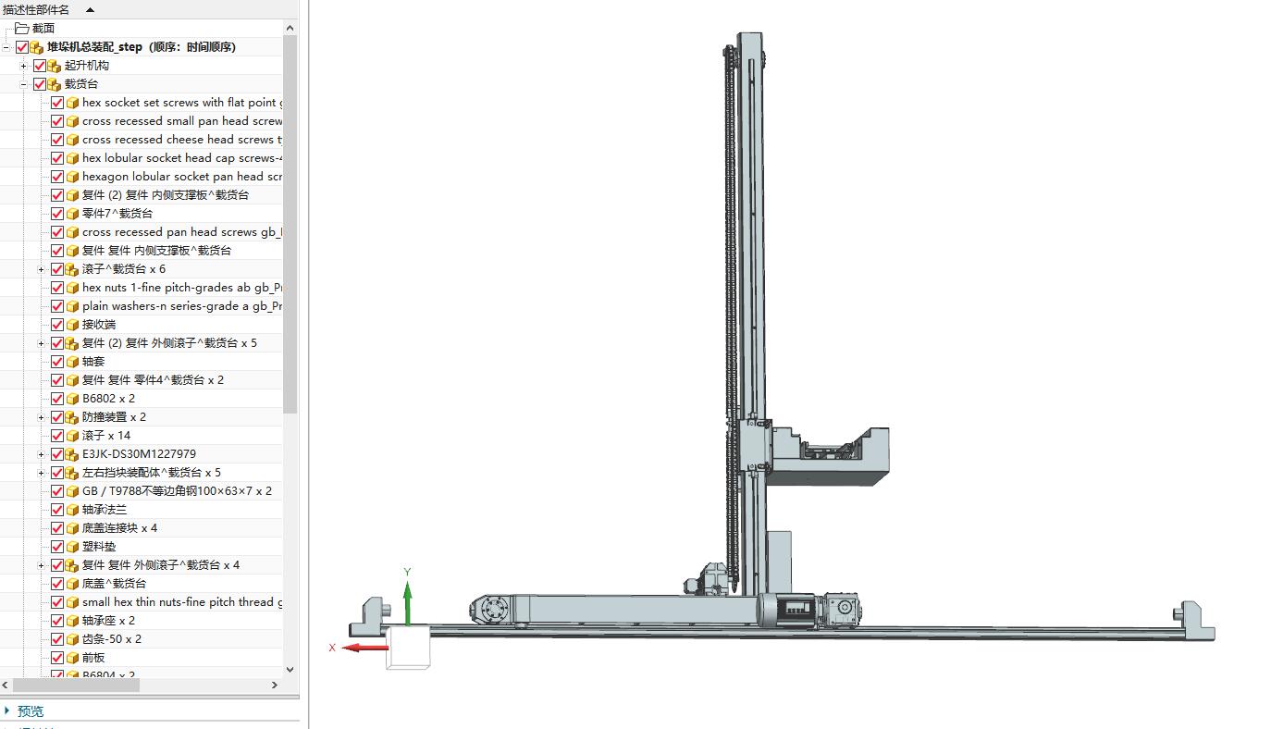Click the part icon of 前板
Image resolution: width=1271 pixels, height=729 pixels.
point(72,657)
